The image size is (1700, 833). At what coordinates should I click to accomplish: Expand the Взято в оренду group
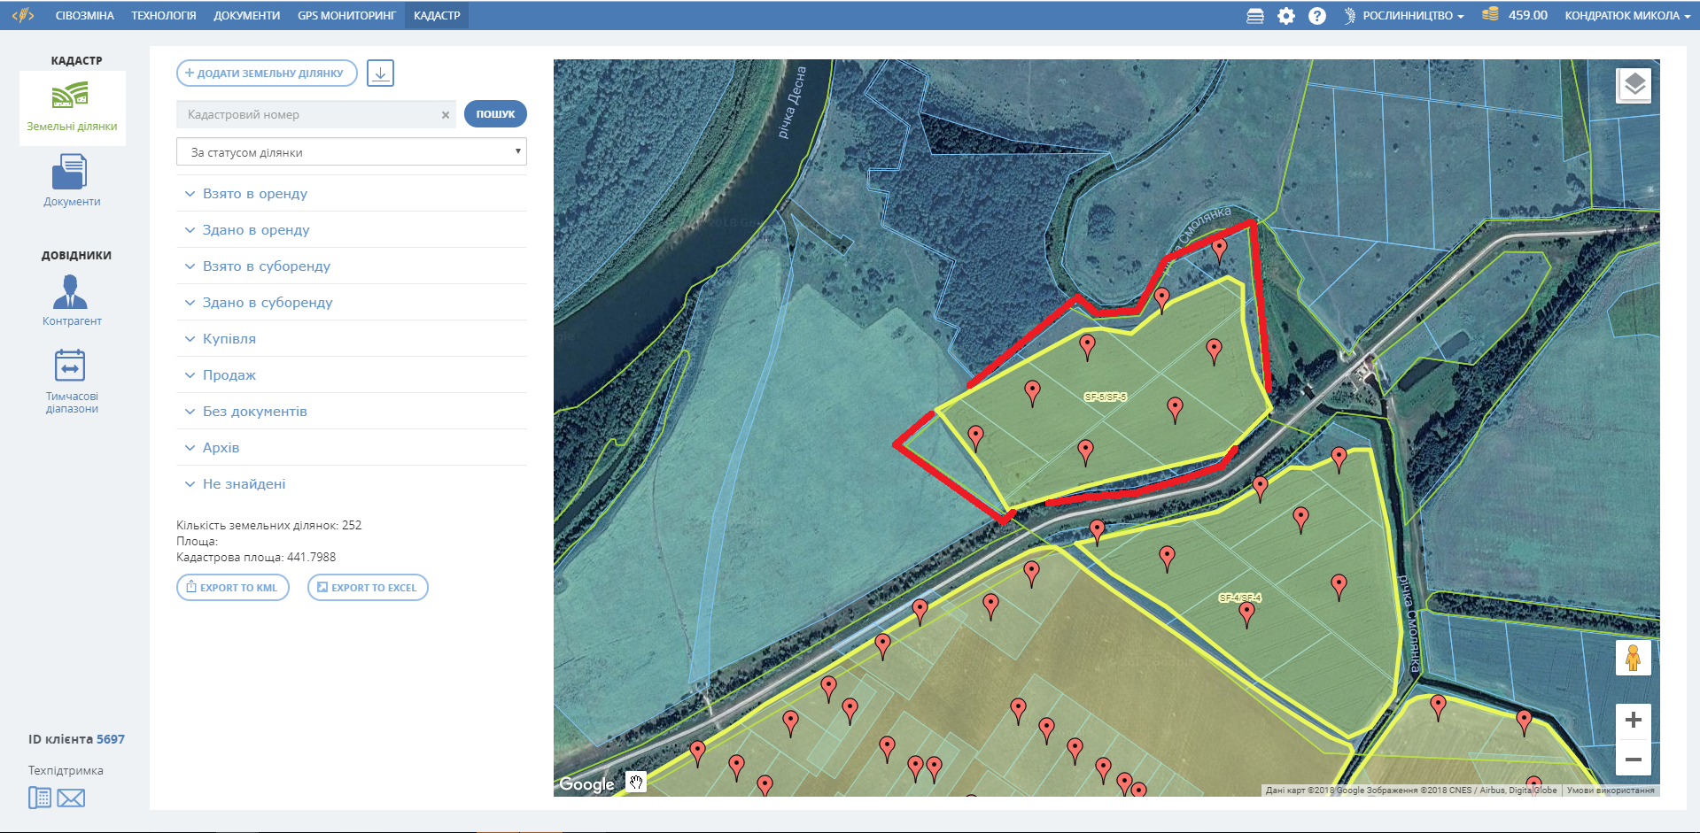tap(254, 194)
